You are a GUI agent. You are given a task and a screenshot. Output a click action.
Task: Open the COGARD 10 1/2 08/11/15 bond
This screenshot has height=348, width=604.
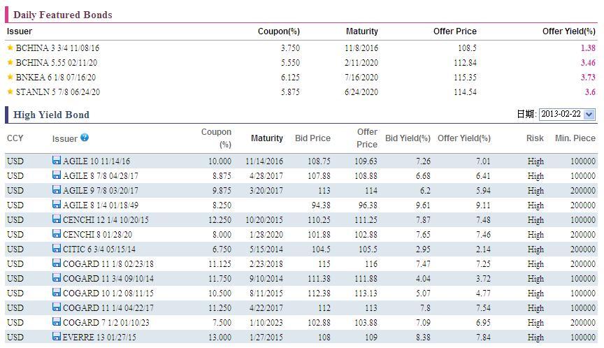[x=107, y=293]
